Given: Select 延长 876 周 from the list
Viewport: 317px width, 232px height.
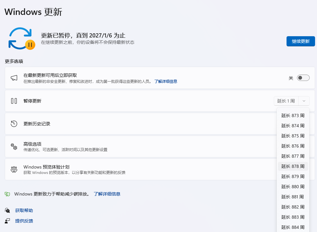Looking at the screenshot, I should point(293,146).
